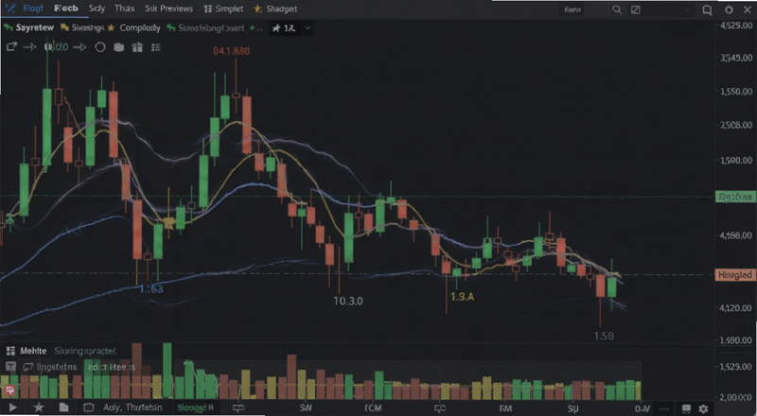
Task: Open the chat bubble icon at top-right
Action: 707,9
